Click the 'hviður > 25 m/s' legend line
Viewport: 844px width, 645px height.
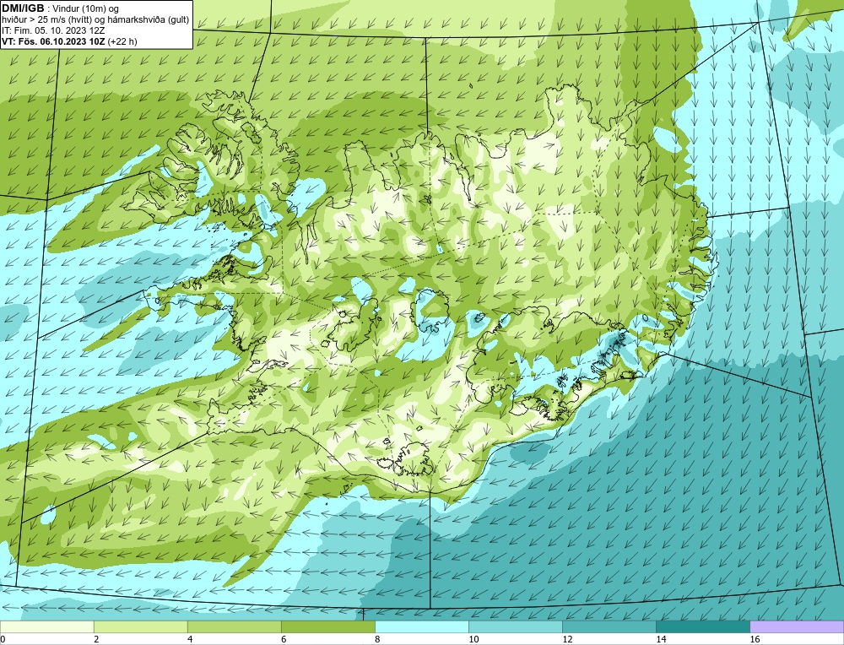click(x=95, y=19)
